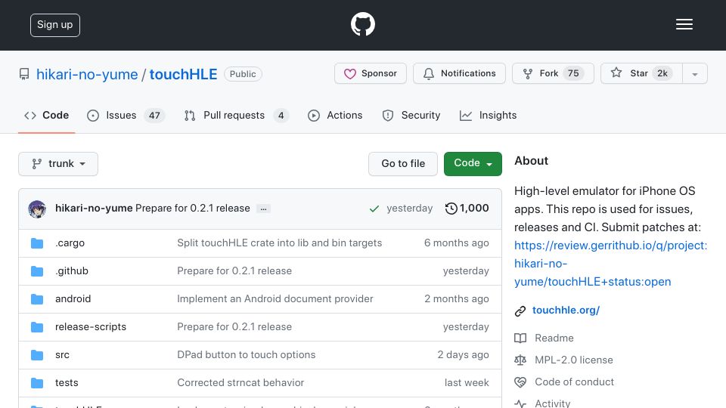Open the .github folder name
The image size is (726, 408).
tap(72, 271)
